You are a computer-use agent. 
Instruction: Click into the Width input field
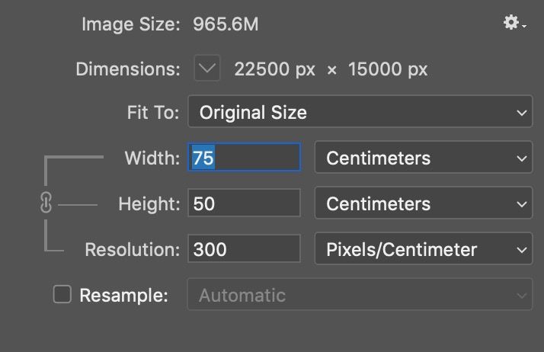[244, 158]
